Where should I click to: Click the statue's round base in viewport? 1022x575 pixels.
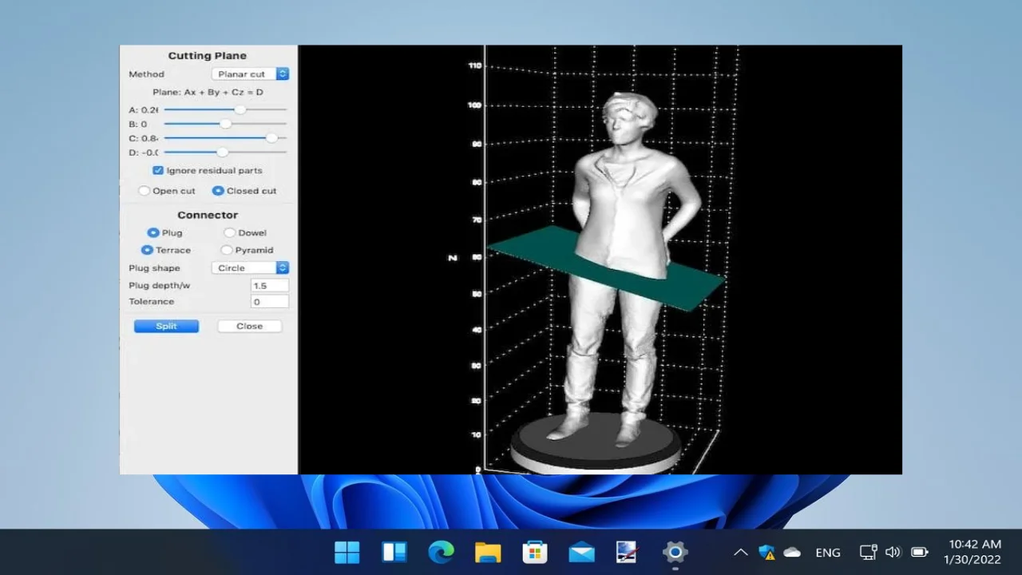(596, 444)
